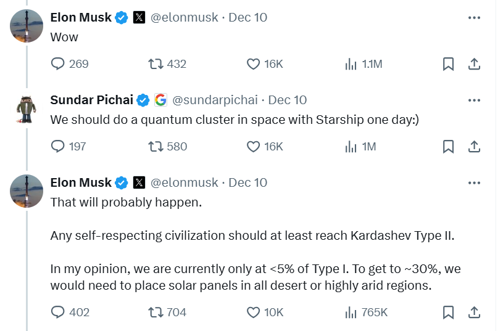Bookmark the Kardashev Type II tweet

[449, 312]
